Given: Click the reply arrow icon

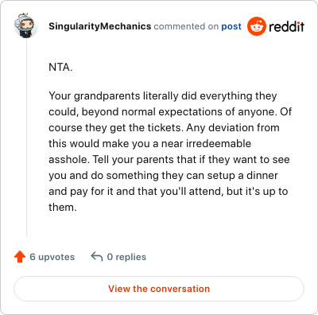Looking at the screenshot, I should pyautogui.click(x=97, y=257).
